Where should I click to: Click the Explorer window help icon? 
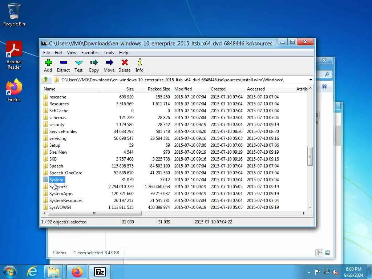324,86
